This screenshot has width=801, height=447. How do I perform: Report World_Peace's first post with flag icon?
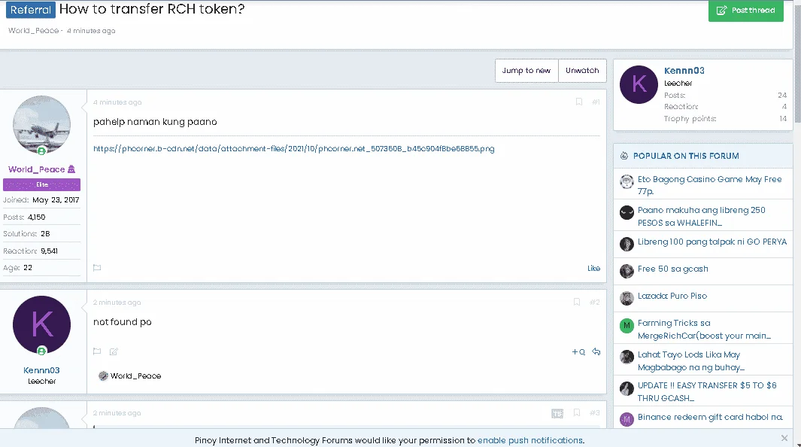tap(97, 268)
